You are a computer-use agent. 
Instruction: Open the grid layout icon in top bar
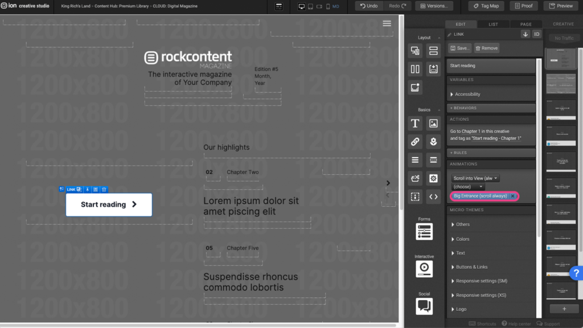pos(279,6)
